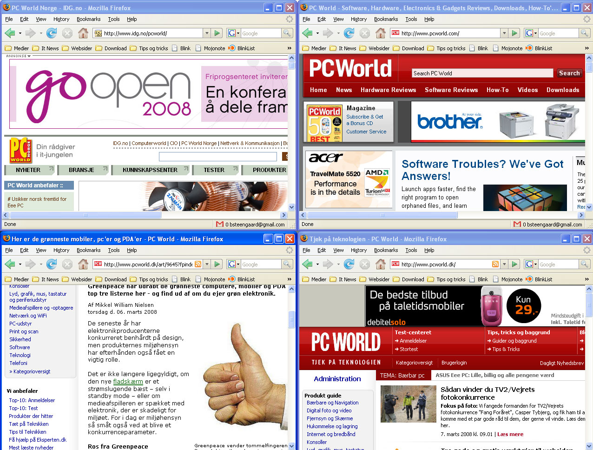Show hidden bookmarks chevron in PC World Norge window

pos(290,48)
